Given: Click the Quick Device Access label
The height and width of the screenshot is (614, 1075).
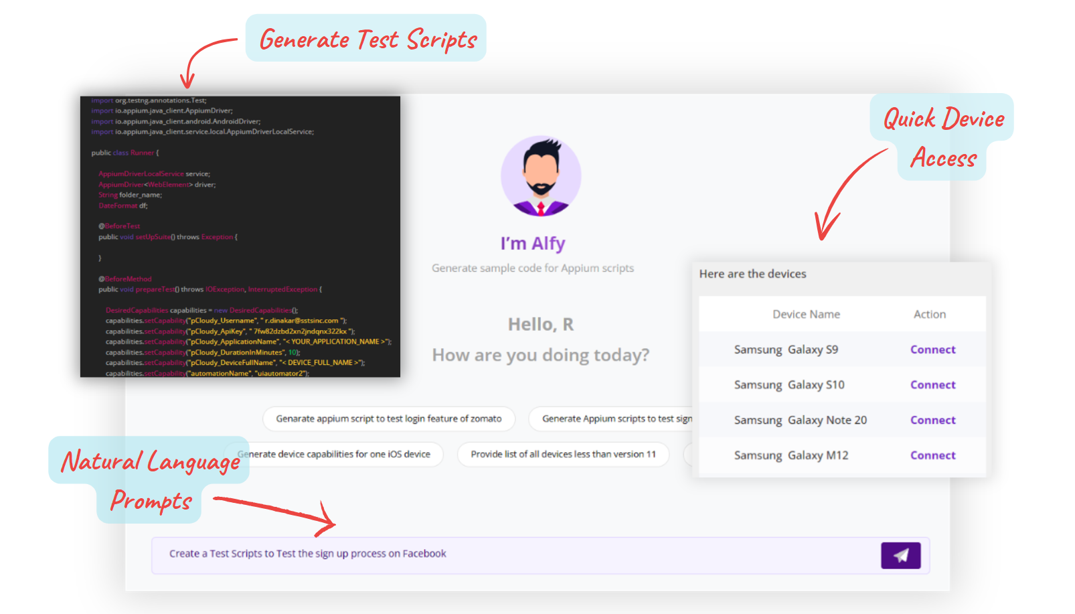Looking at the screenshot, I should click(x=943, y=137).
